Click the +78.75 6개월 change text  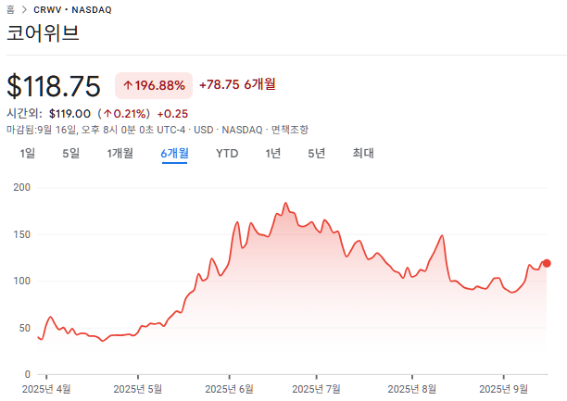237,84
